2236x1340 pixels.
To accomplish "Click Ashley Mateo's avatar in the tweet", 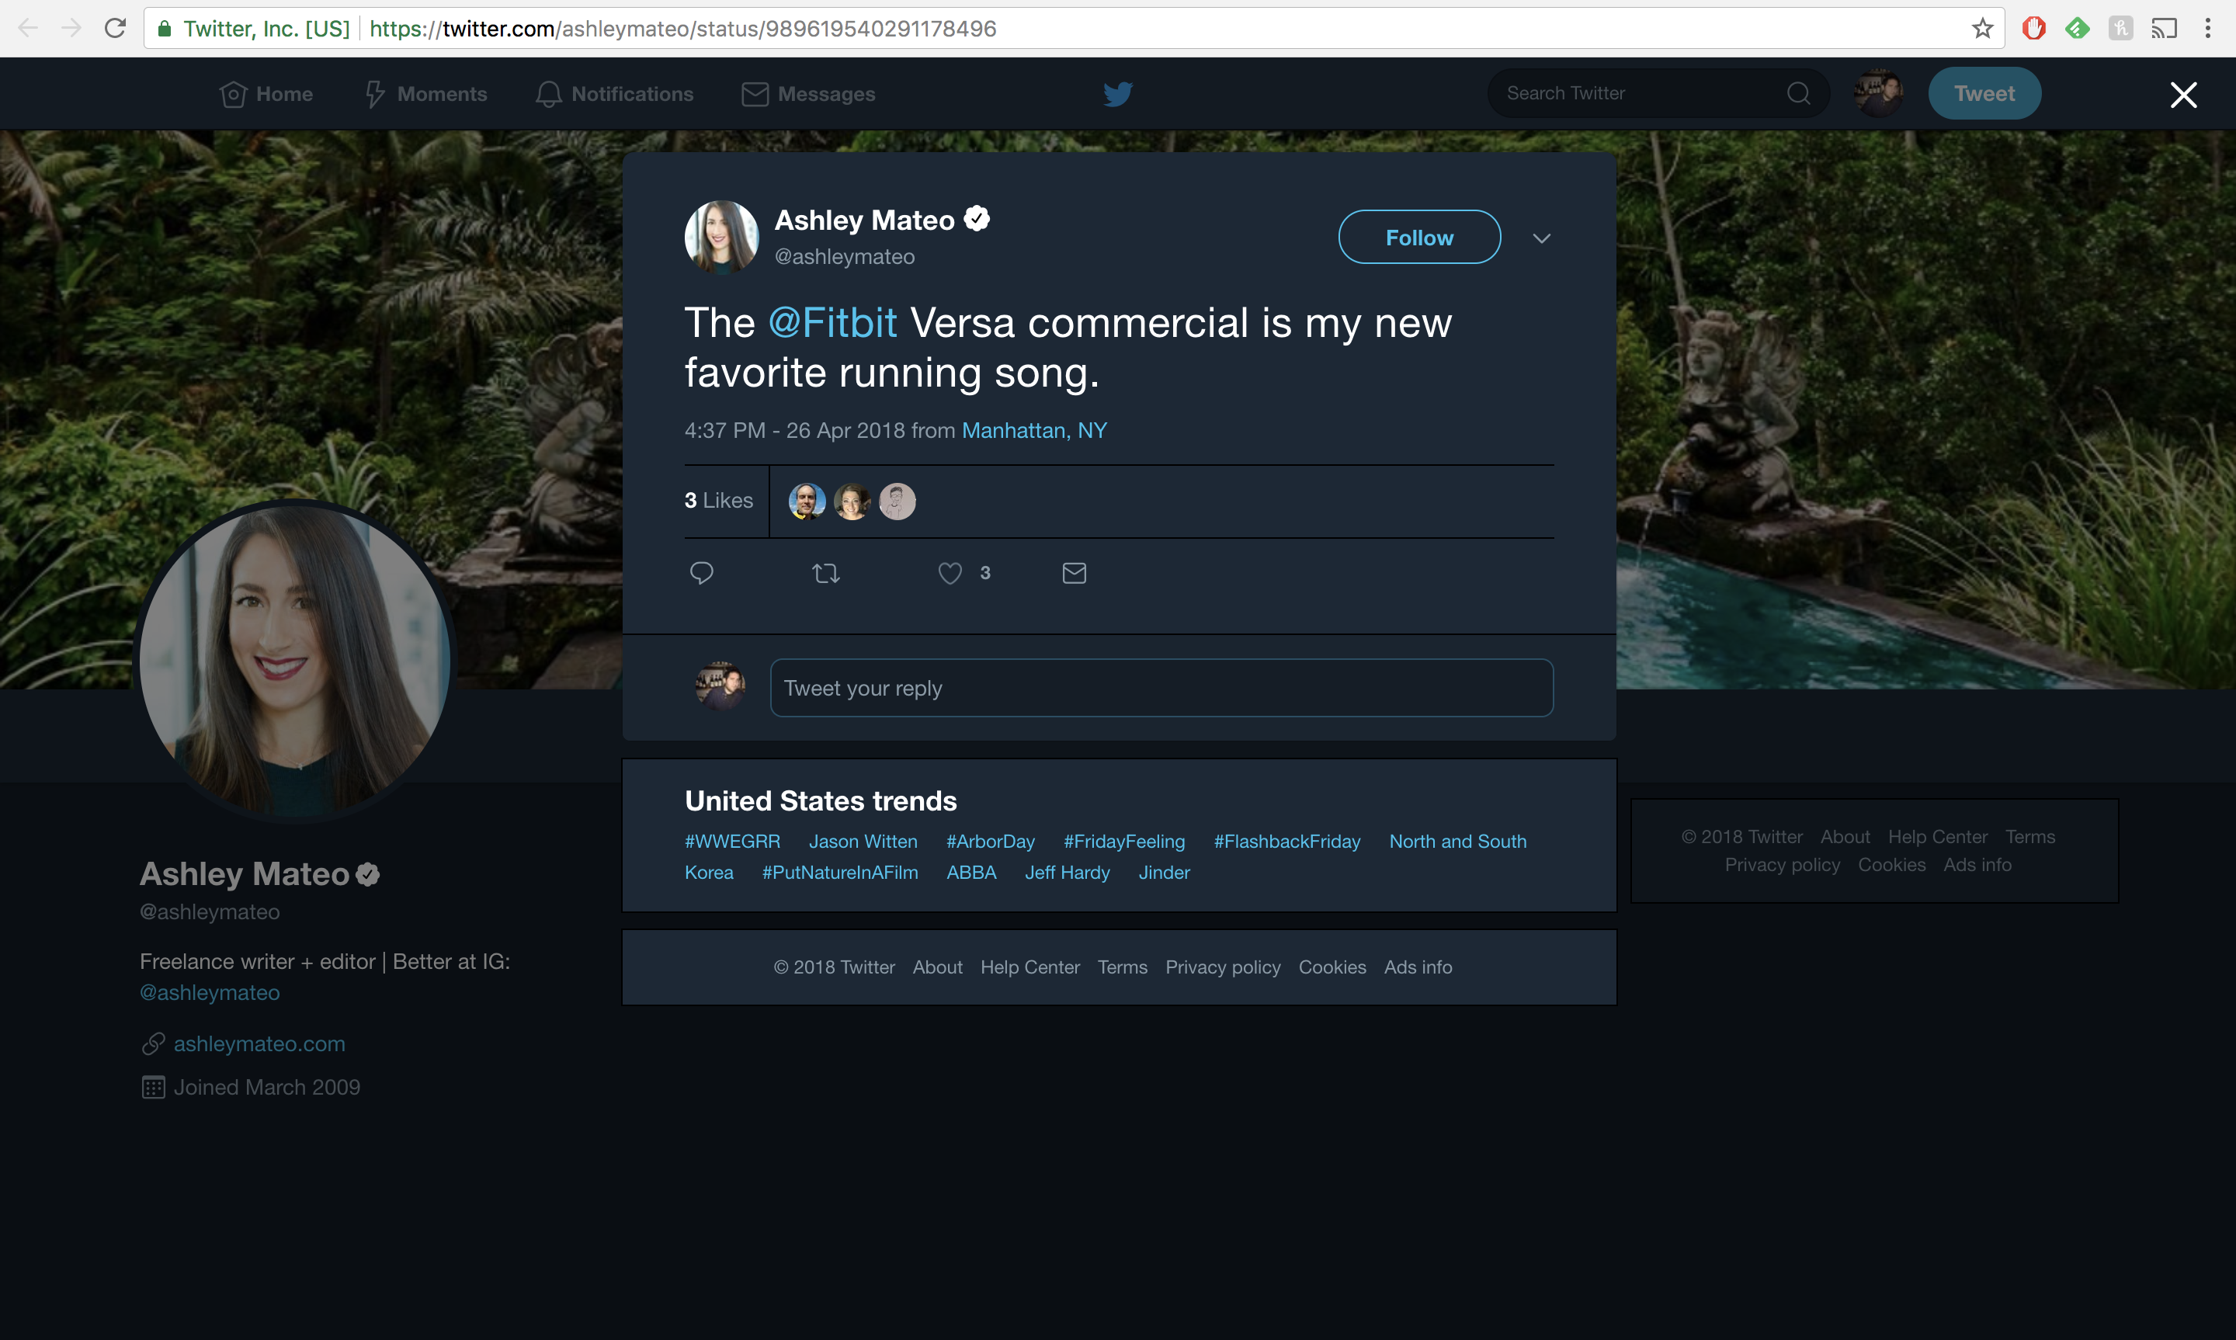I will 721,237.
